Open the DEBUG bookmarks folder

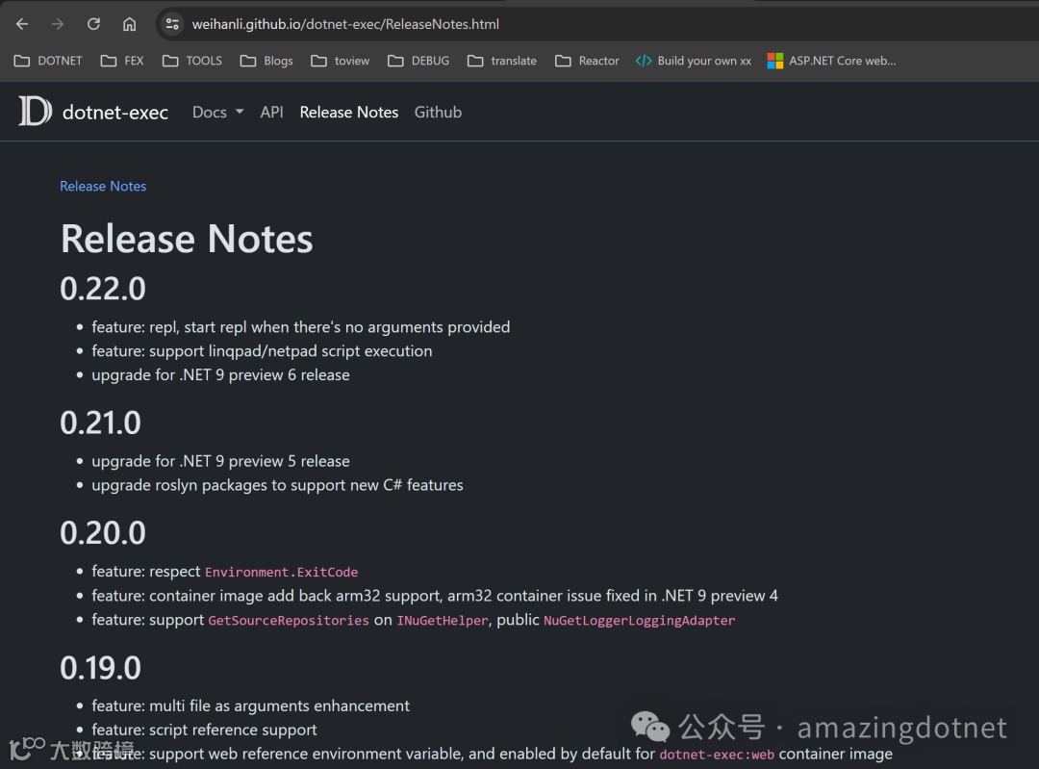[x=418, y=61]
